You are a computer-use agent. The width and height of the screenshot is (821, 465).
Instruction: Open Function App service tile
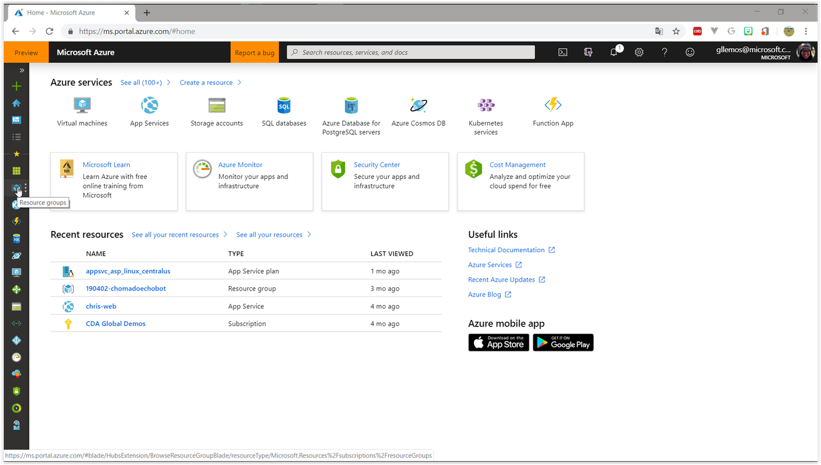pyautogui.click(x=553, y=112)
